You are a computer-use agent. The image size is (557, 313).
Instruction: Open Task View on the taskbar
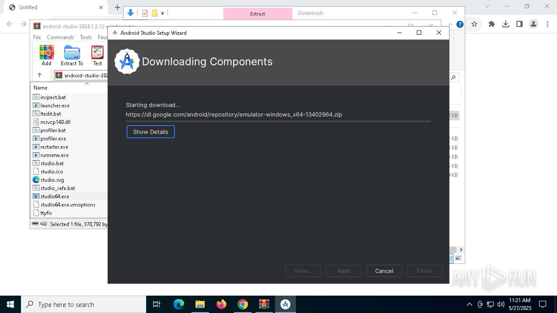(x=157, y=304)
